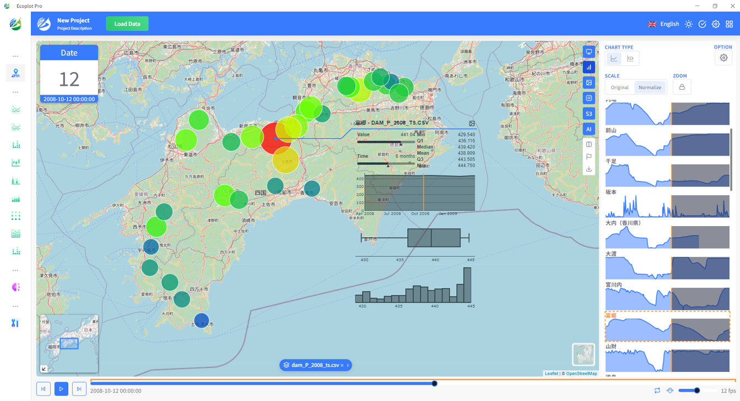Click the circled check icon in the header
Image resolution: width=740 pixels, height=401 pixels.
[x=702, y=24]
